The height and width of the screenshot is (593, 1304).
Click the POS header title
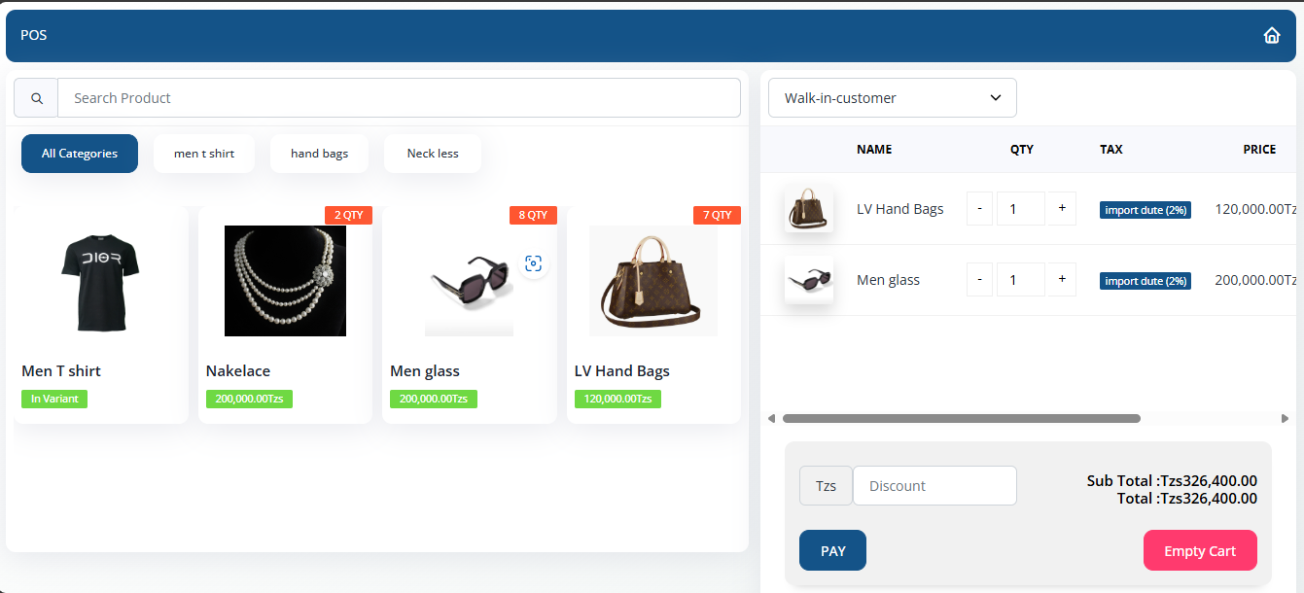tap(34, 35)
